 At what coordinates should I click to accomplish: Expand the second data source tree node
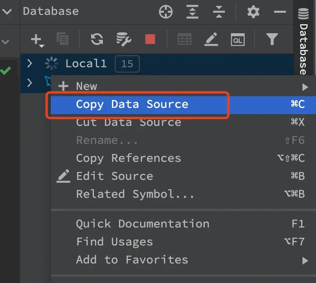click(30, 82)
